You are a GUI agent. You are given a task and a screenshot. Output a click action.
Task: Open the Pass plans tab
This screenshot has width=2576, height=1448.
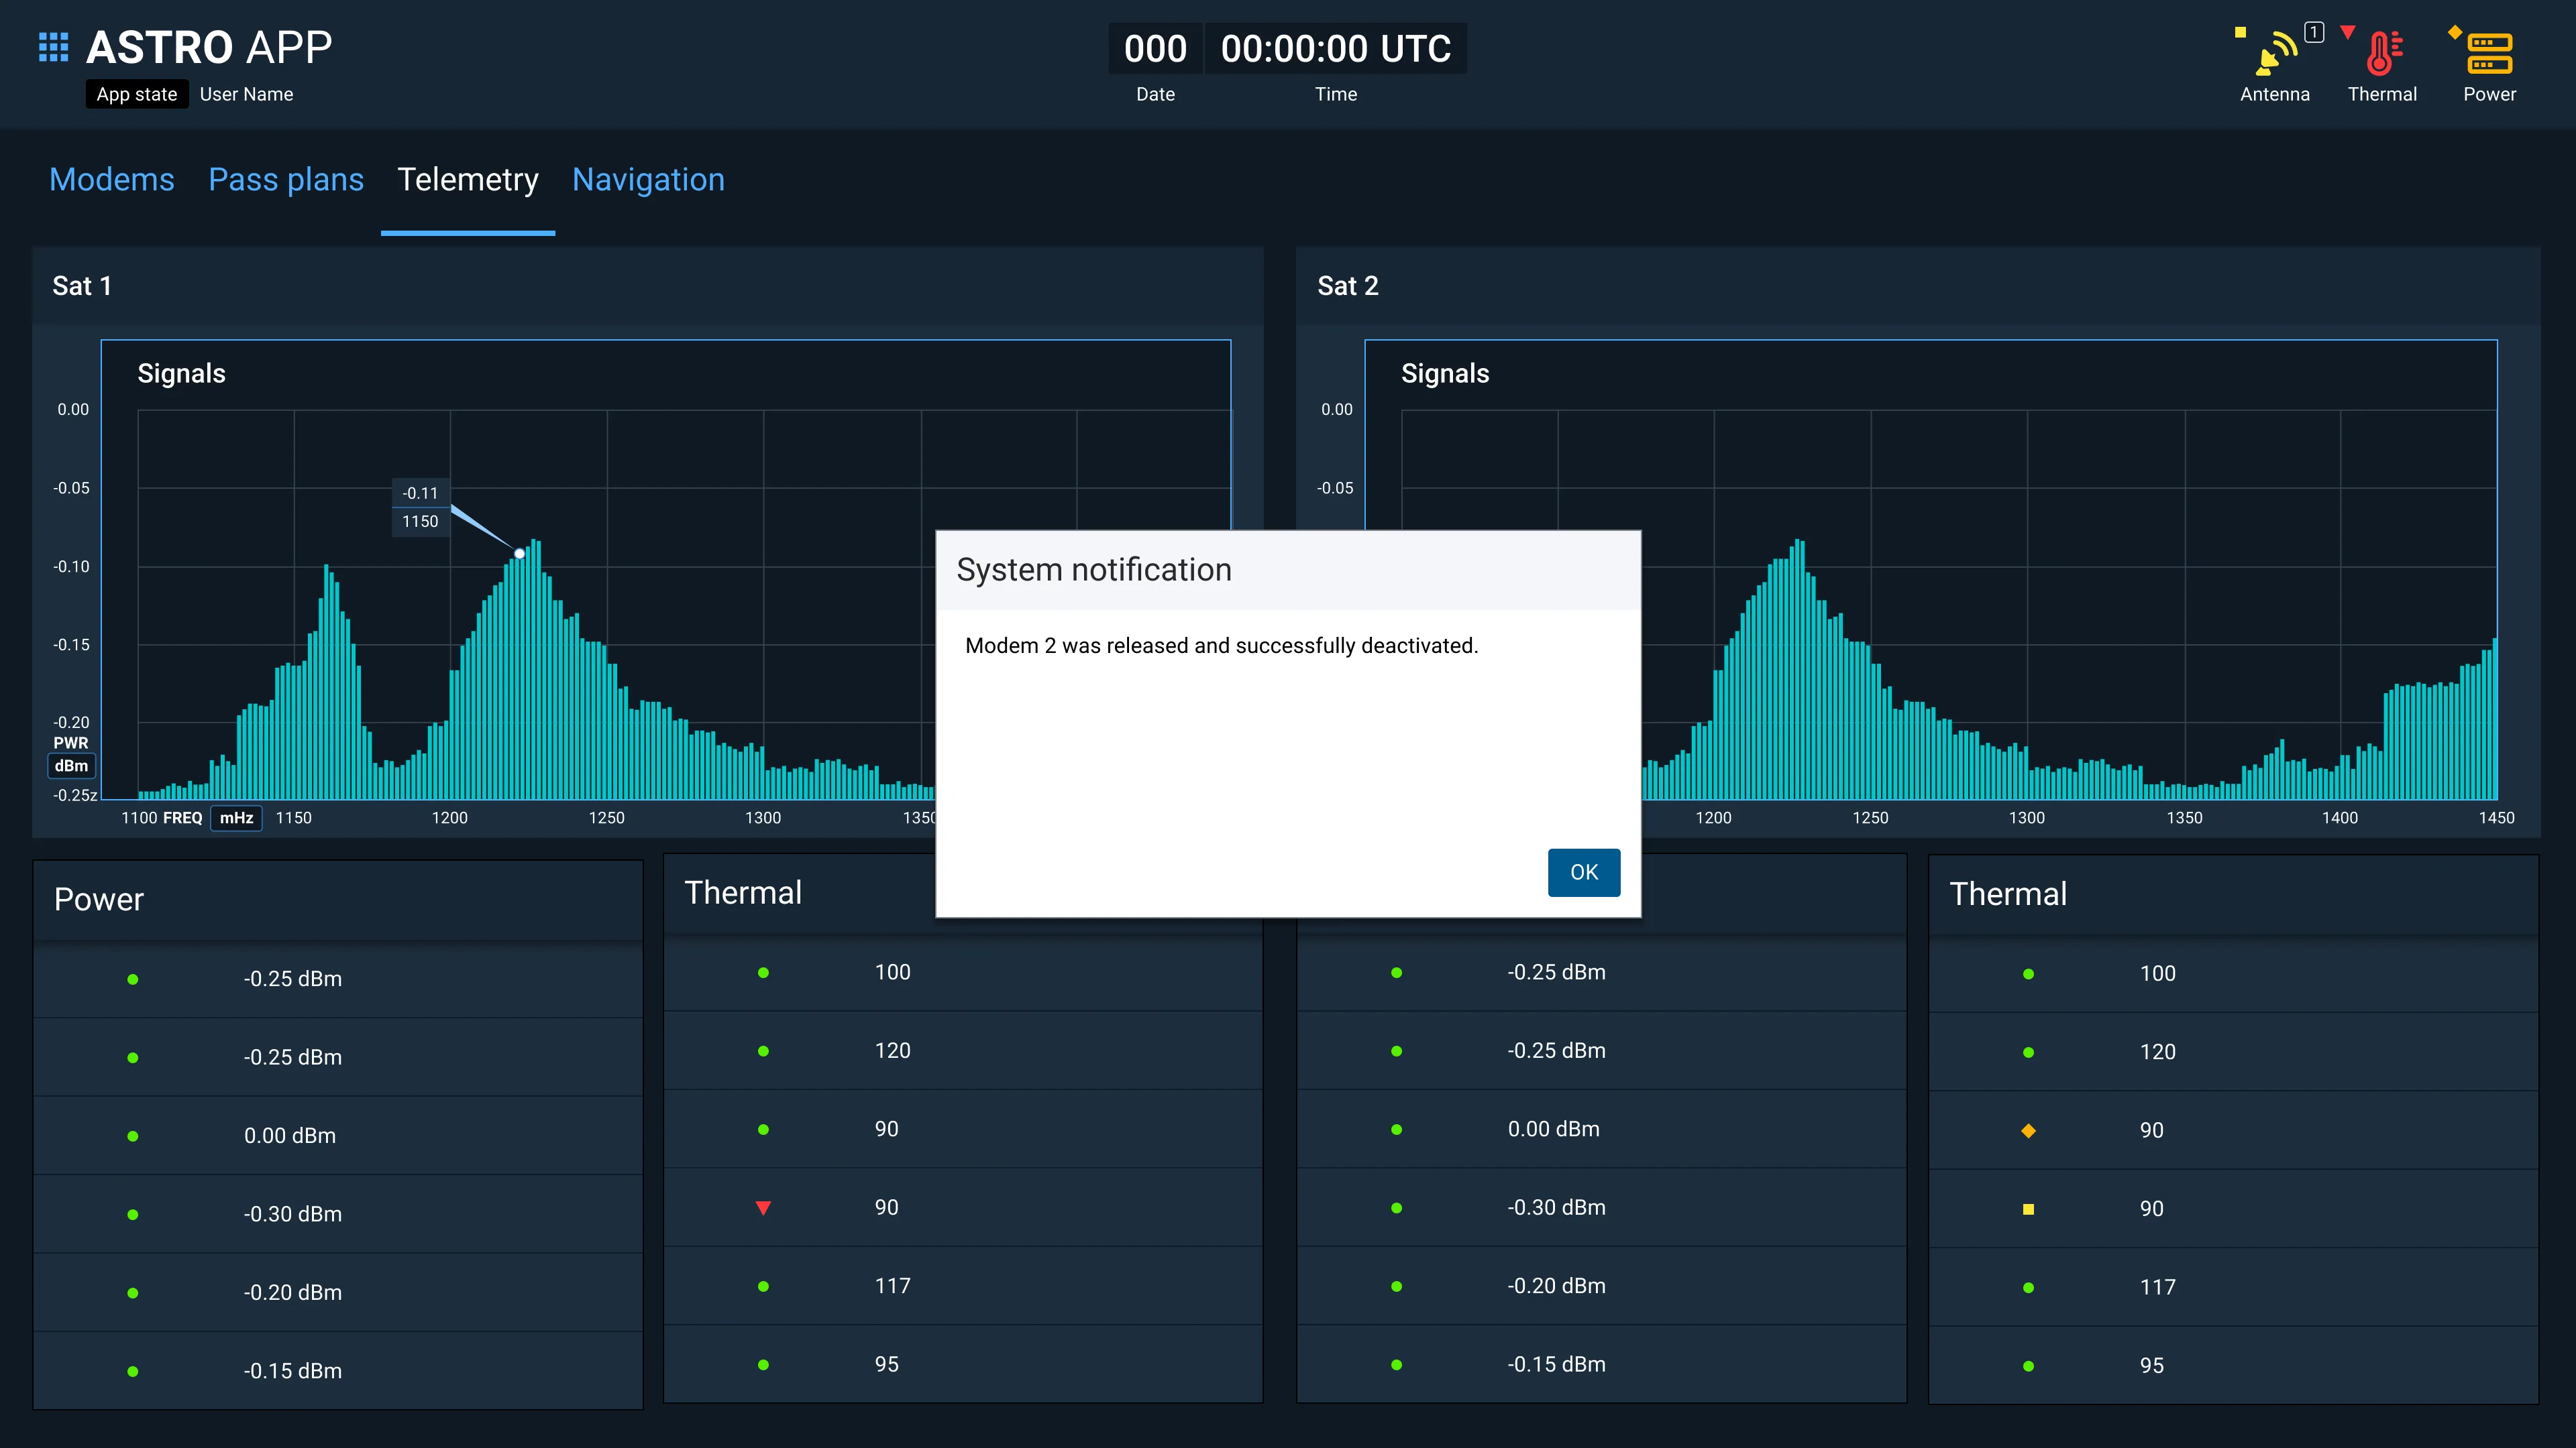286,180
